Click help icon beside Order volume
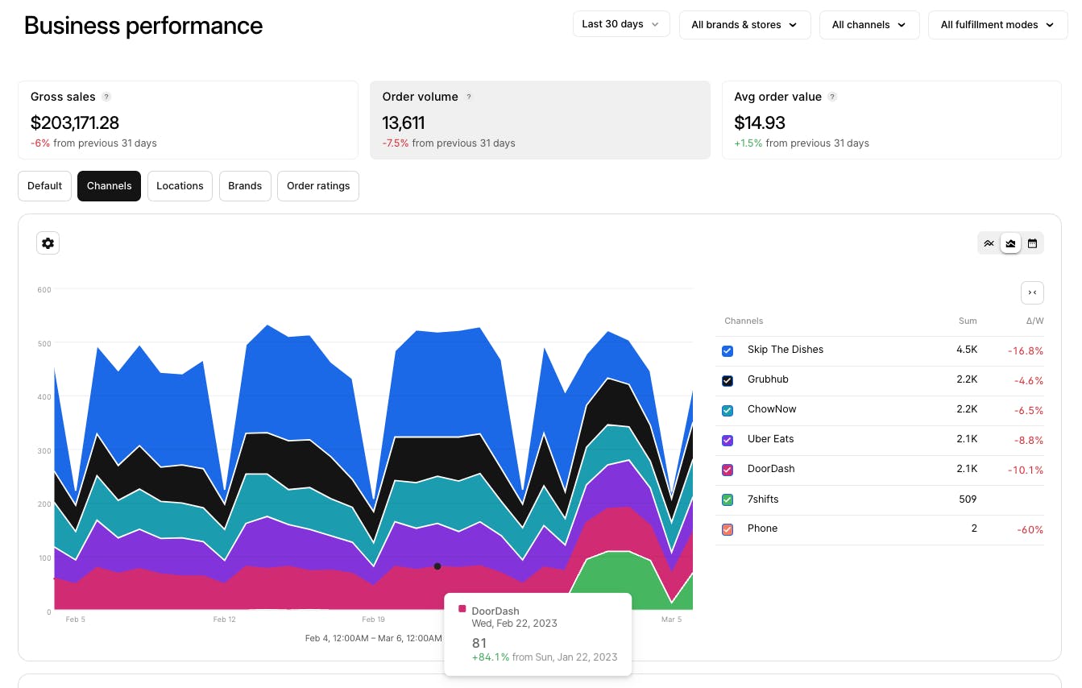This screenshot has width=1082, height=688. [469, 97]
